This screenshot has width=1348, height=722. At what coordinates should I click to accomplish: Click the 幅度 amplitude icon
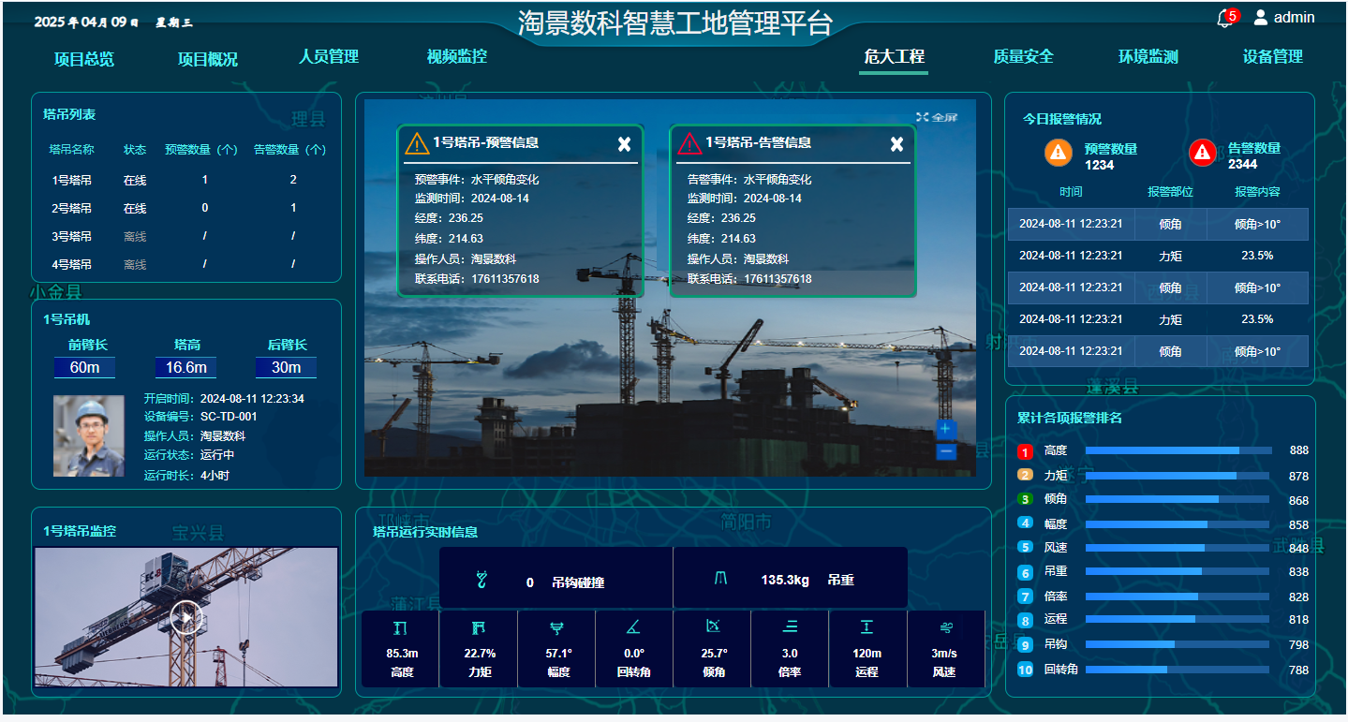pyautogui.click(x=557, y=627)
